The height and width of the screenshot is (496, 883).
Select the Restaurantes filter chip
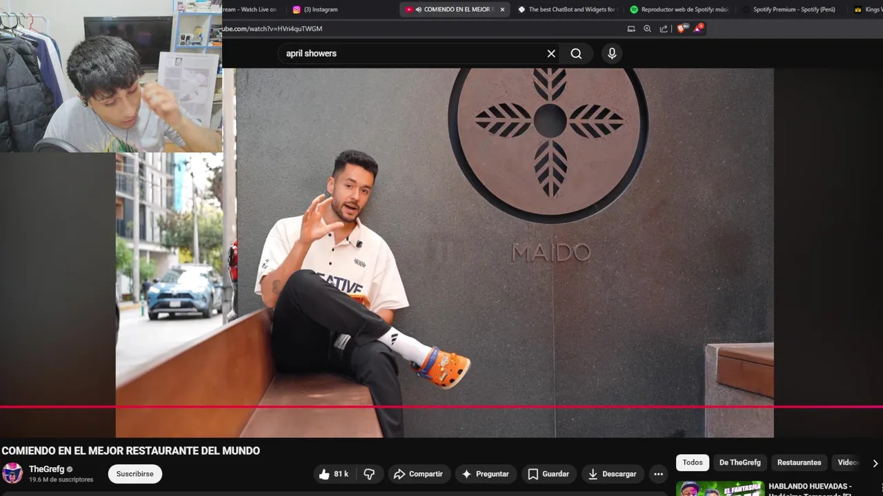799,463
